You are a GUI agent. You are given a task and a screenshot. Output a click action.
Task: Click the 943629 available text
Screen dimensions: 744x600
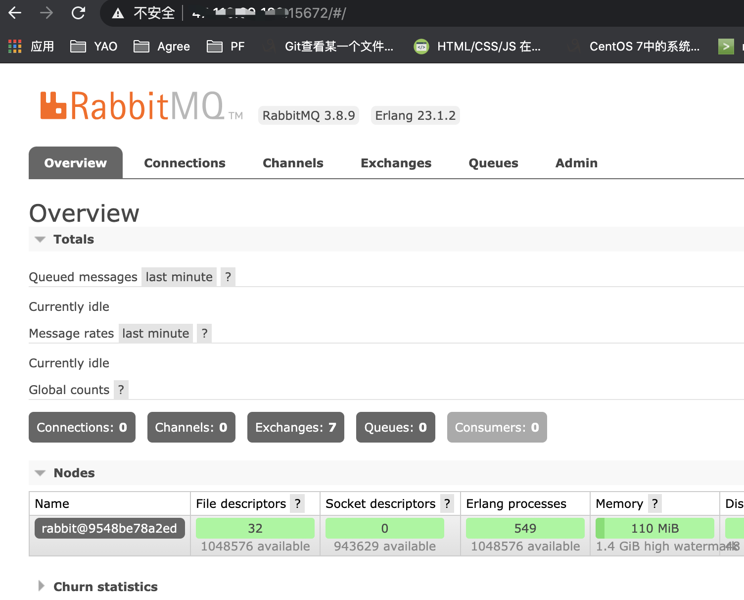pos(385,546)
